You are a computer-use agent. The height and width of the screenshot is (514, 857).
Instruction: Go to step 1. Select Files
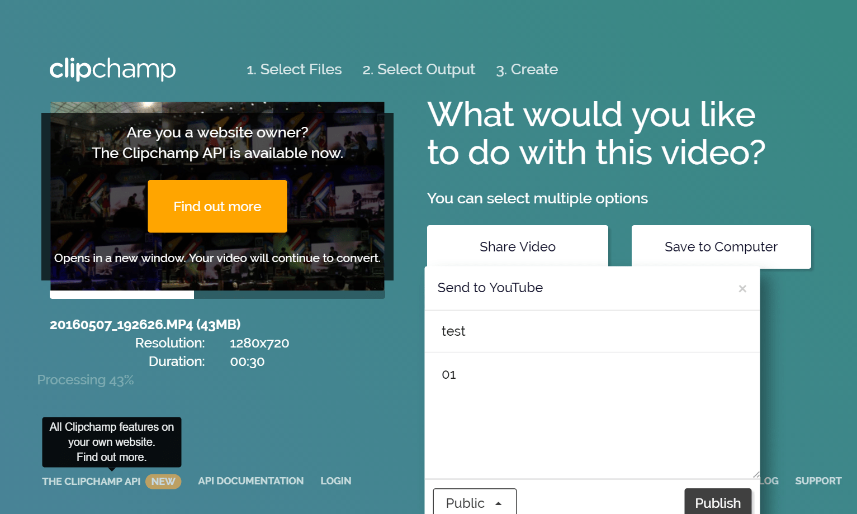(x=294, y=69)
